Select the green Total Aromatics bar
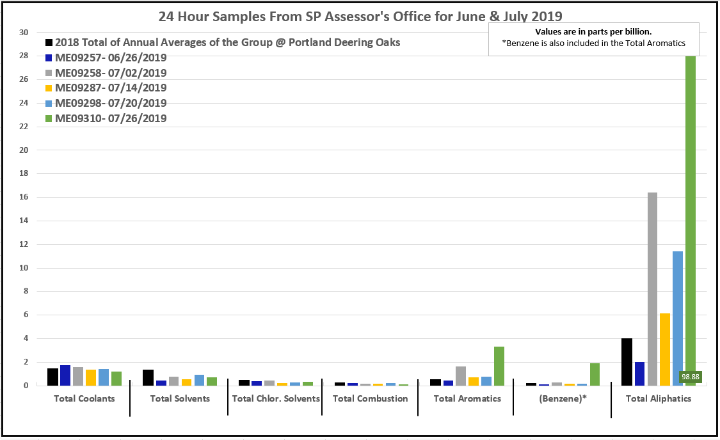This screenshot has height=440, width=720. (499, 366)
